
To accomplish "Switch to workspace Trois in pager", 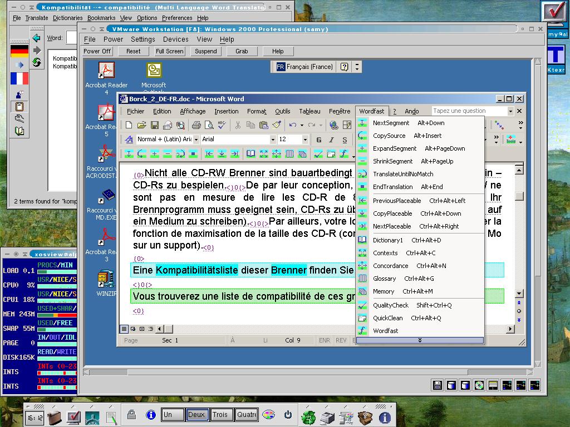I will (x=222, y=415).
